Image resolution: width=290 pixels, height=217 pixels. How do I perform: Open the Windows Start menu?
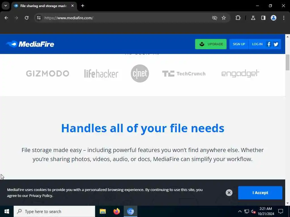click(7, 211)
